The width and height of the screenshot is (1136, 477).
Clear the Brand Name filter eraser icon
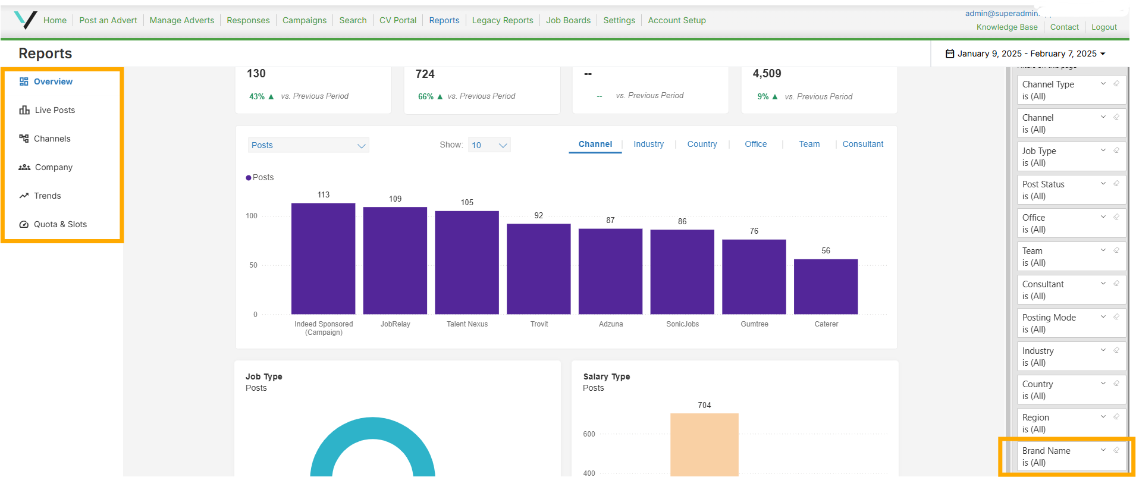coord(1116,450)
